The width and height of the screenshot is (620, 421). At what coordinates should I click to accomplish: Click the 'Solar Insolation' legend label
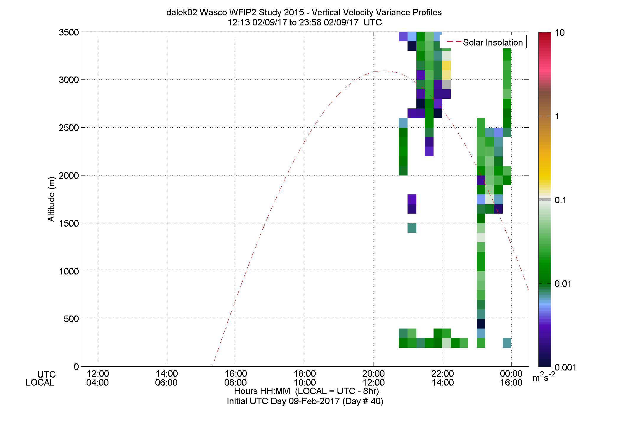[493, 43]
